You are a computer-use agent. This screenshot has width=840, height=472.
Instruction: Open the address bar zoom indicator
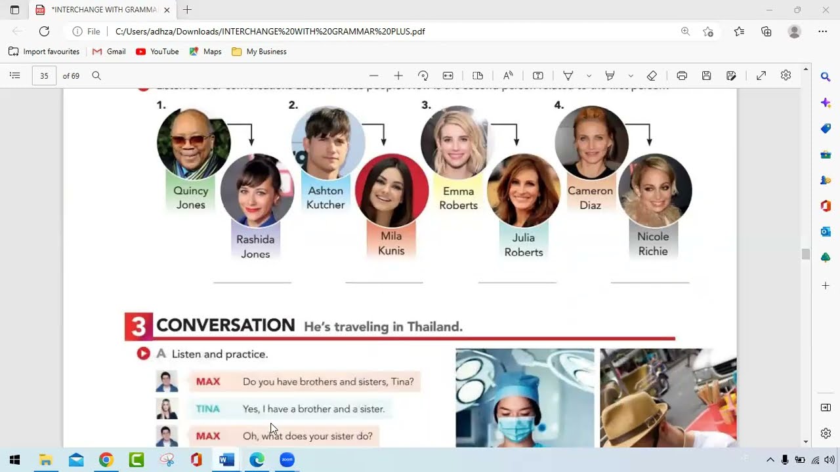pos(685,31)
